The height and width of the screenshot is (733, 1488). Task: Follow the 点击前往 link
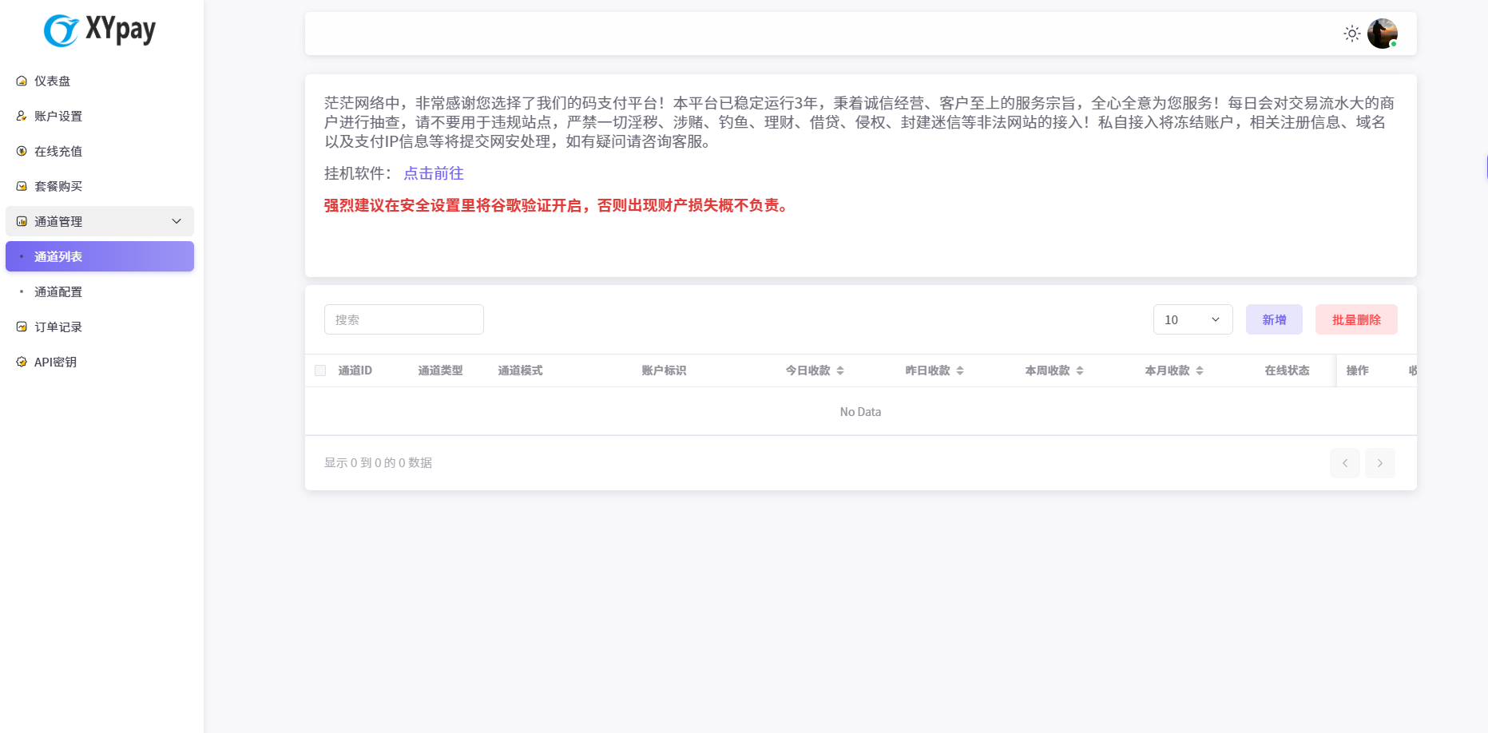point(434,173)
